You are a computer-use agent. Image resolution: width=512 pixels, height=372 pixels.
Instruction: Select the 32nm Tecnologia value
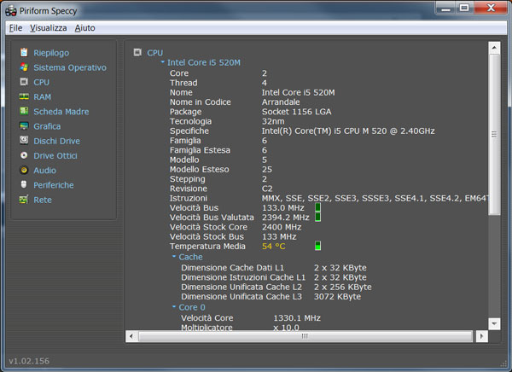273,121
